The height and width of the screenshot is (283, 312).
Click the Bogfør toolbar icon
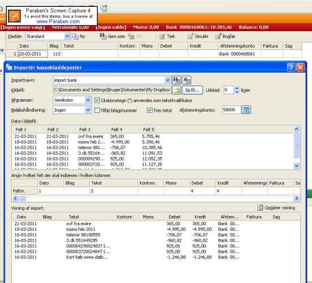[218, 36]
